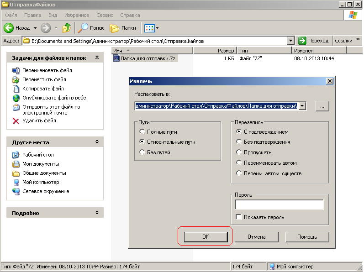Click the Мой компьютер icon in sidebar
Viewport: 364px width, 272px height.
click(16, 182)
